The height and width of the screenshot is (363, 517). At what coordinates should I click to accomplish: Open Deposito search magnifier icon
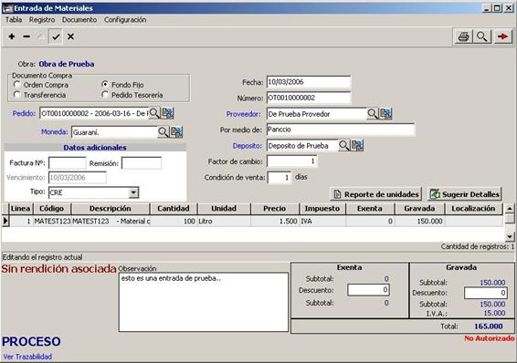[343, 145]
